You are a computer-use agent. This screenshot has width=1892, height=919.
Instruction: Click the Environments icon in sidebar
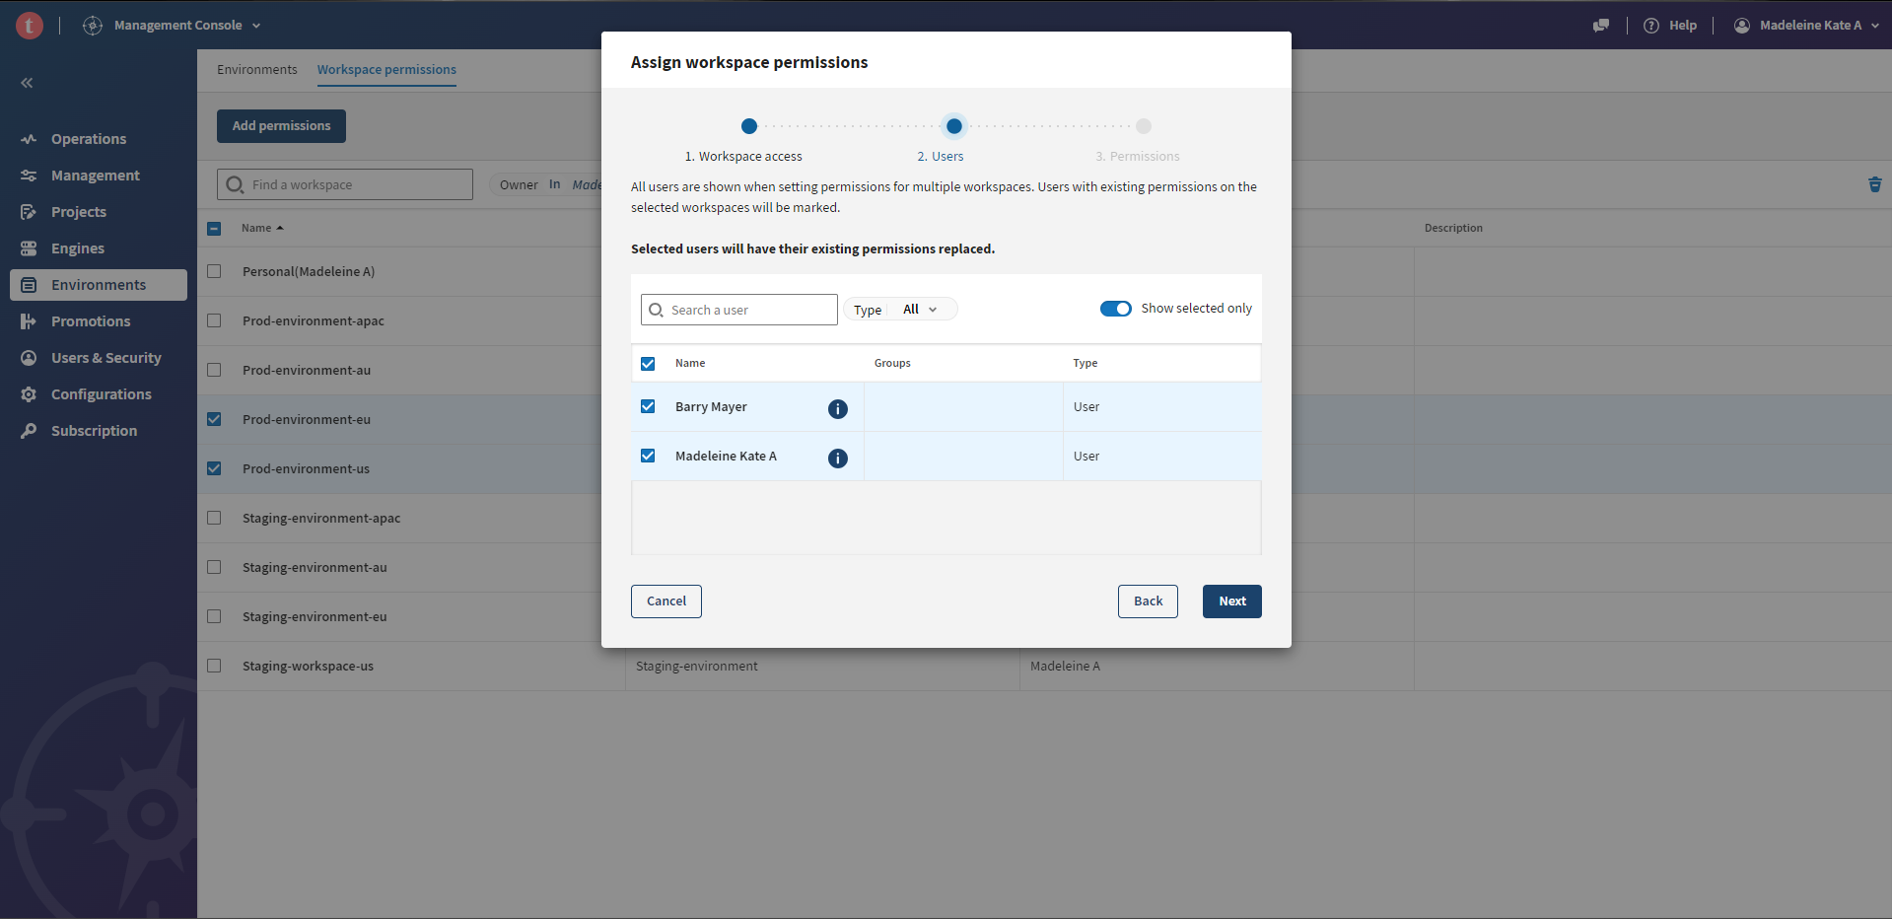(x=29, y=285)
